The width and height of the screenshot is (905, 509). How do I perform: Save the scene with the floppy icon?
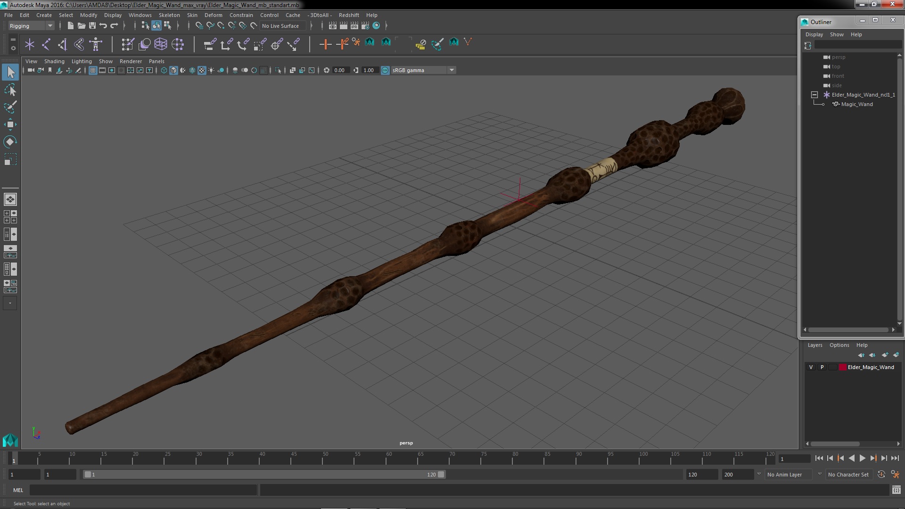point(92,25)
